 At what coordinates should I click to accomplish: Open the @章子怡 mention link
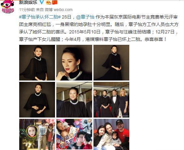click(85, 17)
